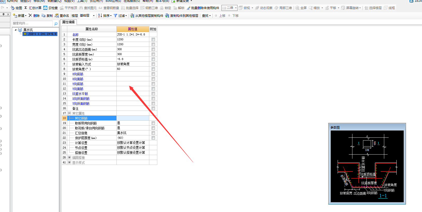Tick the 附加 checkbox for 保护层厚度
Image resolution: width=422 pixels, height=212 pixels.
click(x=153, y=138)
